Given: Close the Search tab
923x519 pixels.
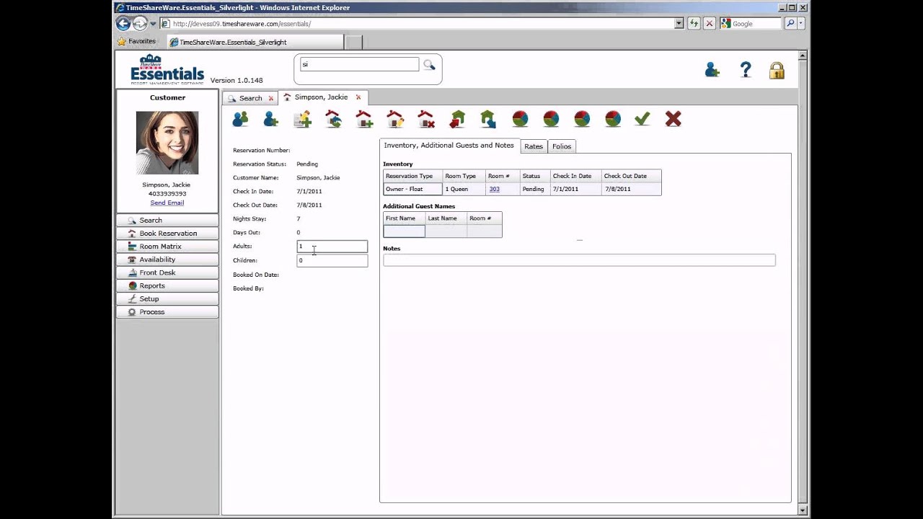Looking at the screenshot, I should (x=271, y=98).
